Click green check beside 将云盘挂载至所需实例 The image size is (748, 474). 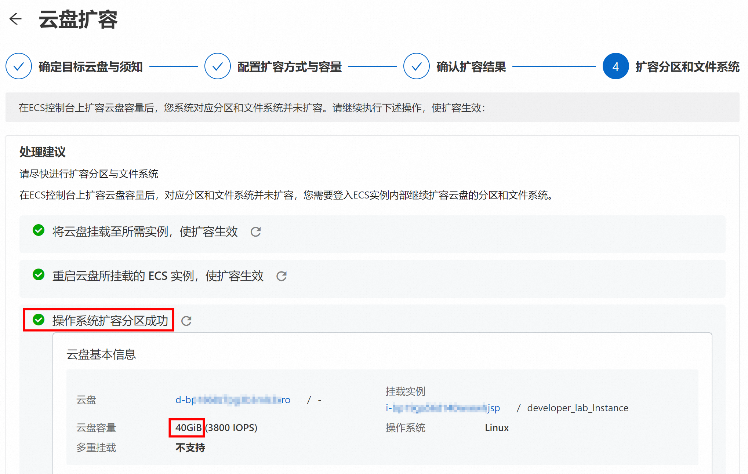[x=39, y=230]
